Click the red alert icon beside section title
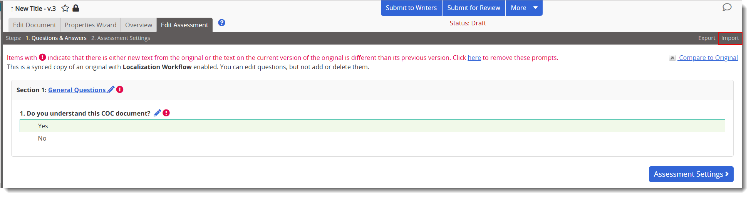The width and height of the screenshot is (751, 197). (x=120, y=89)
